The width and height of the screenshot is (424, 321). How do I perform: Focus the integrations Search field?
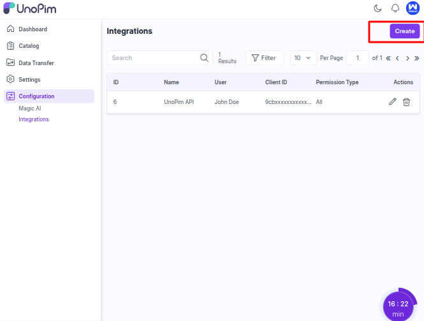[153, 58]
